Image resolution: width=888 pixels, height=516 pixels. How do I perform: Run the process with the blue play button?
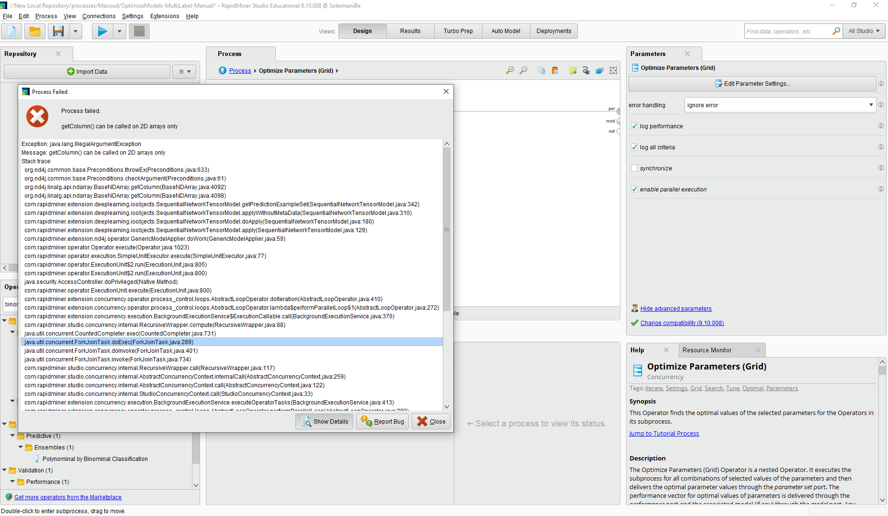point(102,32)
